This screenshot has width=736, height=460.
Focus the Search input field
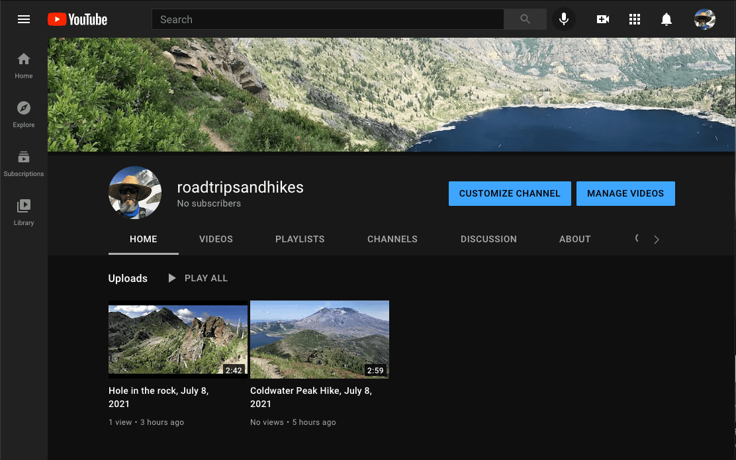328,19
